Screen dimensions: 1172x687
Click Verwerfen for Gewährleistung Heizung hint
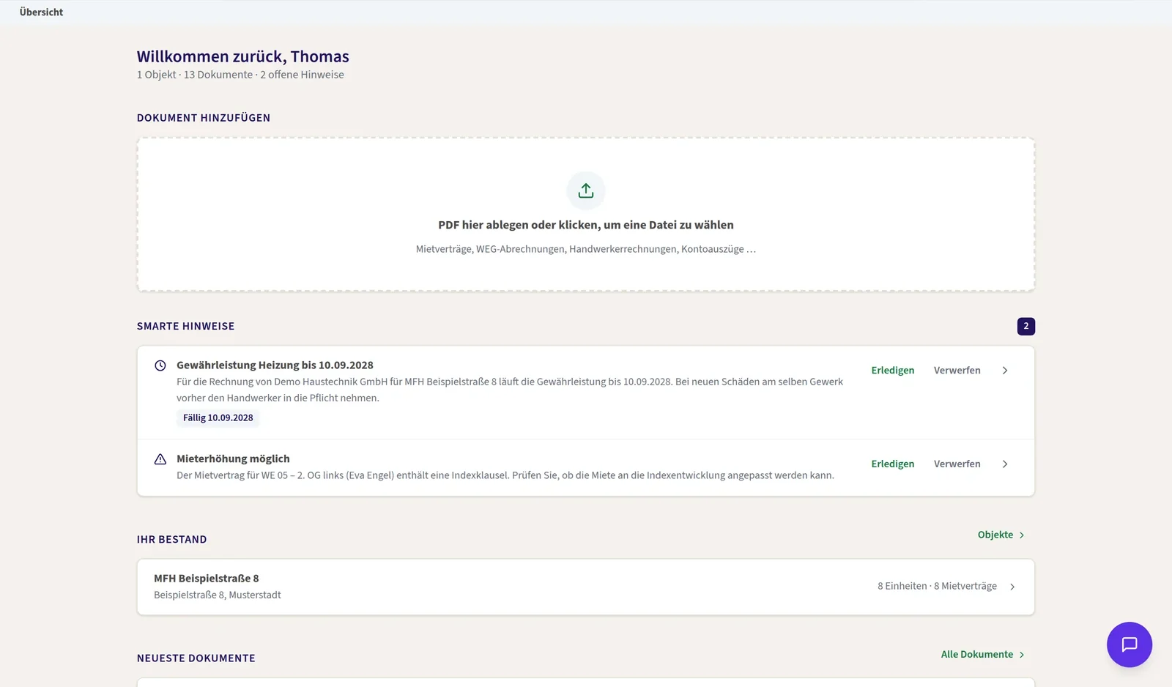pos(957,371)
